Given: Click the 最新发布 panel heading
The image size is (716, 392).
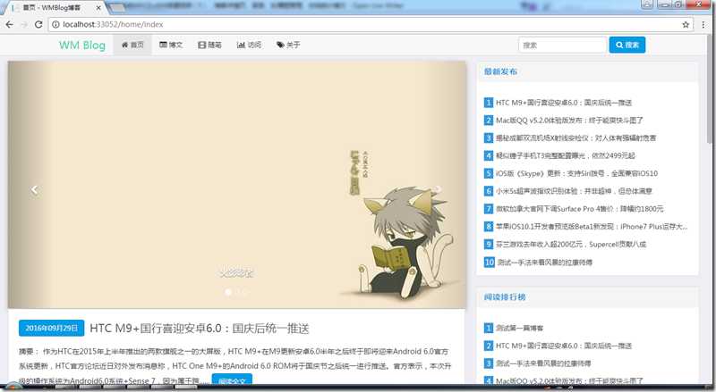Looking at the screenshot, I should click(x=500, y=71).
